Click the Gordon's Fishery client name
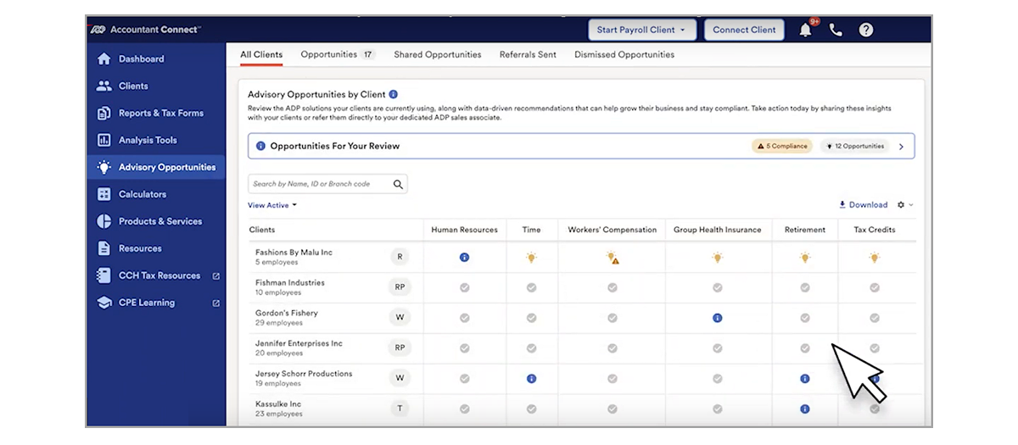 [x=287, y=314]
